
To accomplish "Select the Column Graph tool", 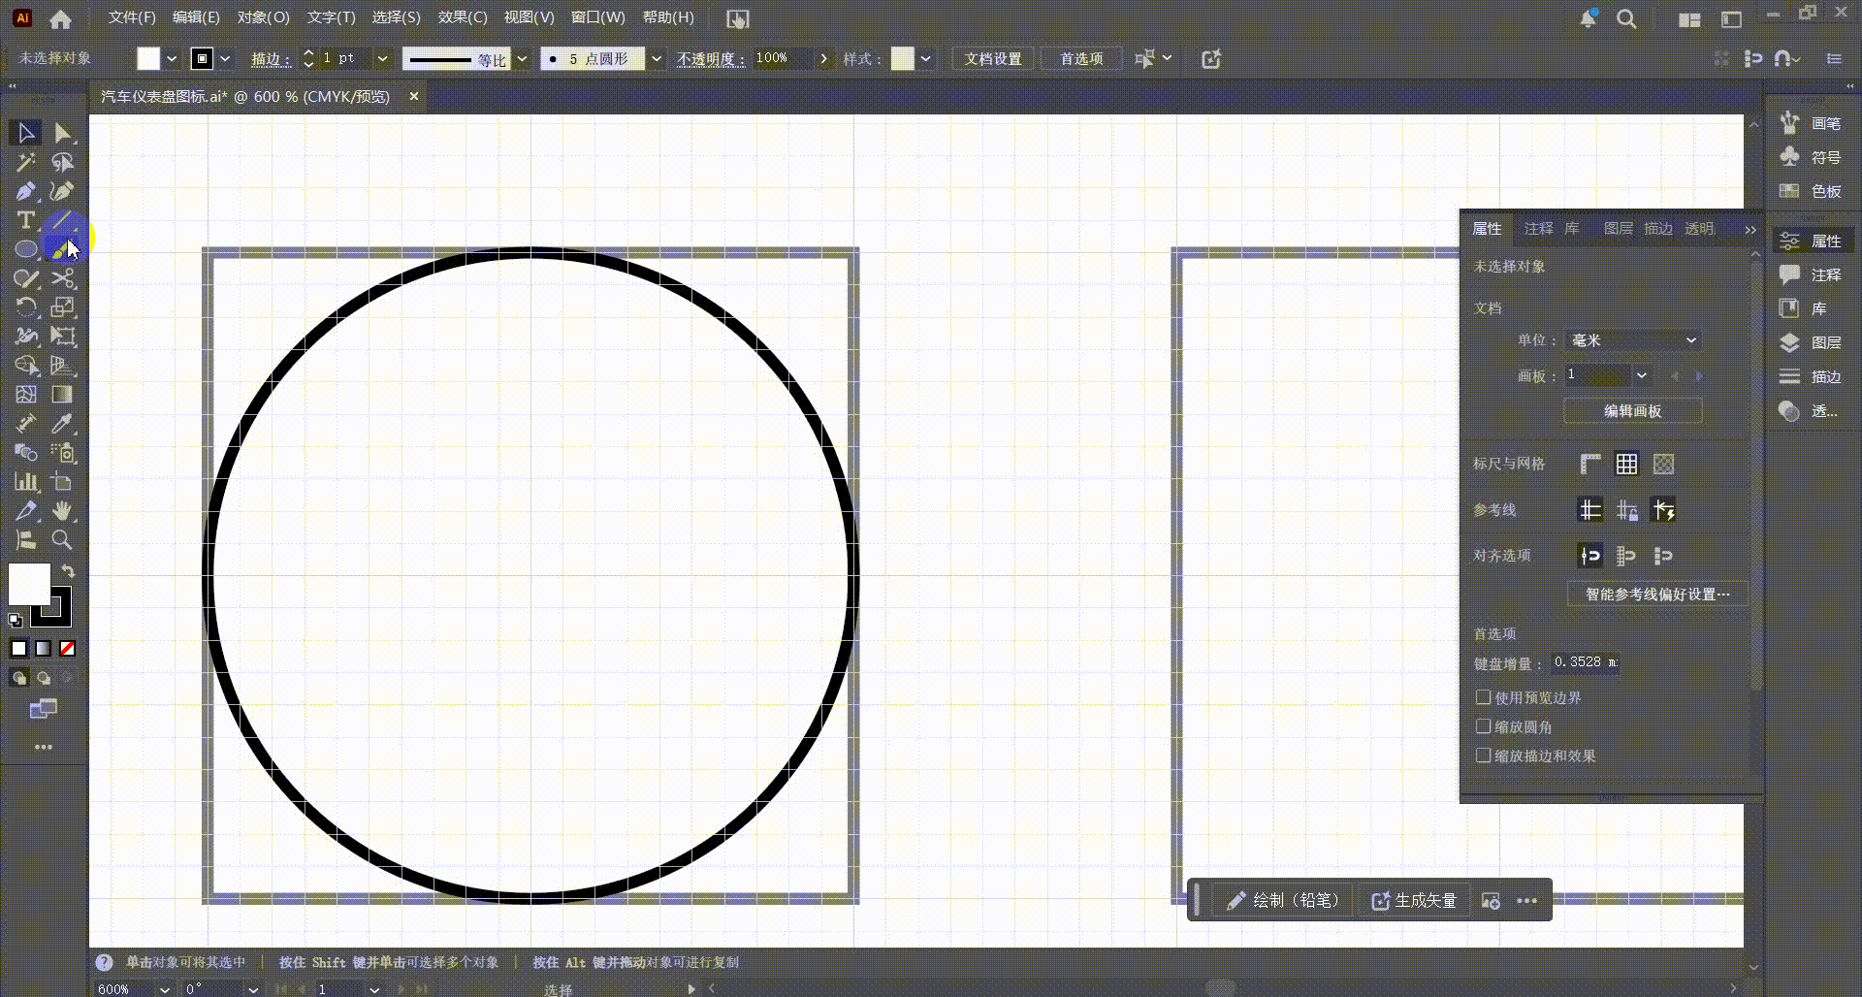I will [x=26, y=482].
